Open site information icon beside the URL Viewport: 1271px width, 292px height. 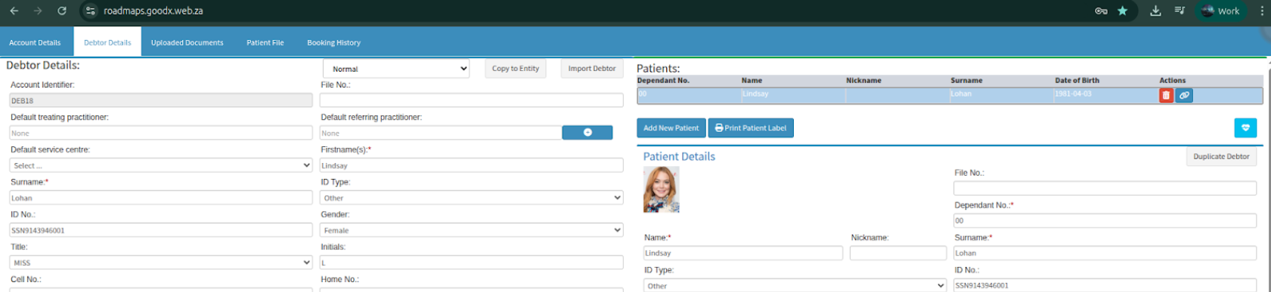[91, 11]
